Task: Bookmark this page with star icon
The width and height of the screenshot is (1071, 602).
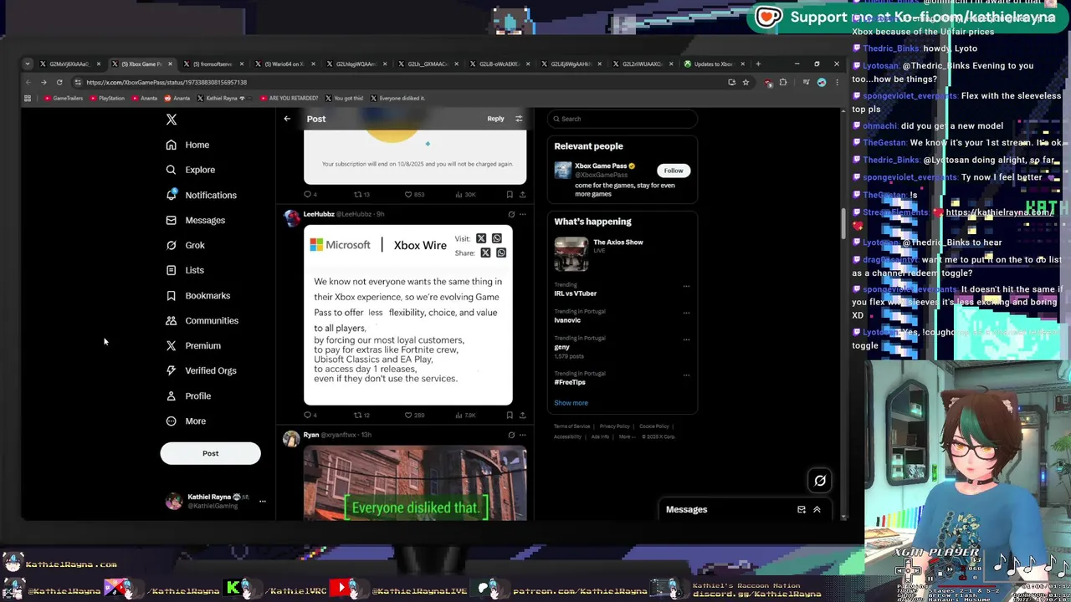Action: (x=746, y=82)
